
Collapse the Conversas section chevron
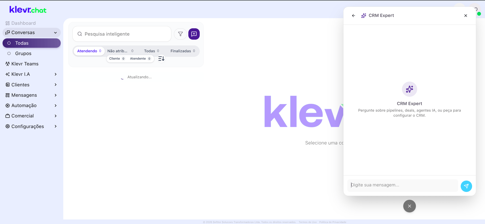pos(55,33)
